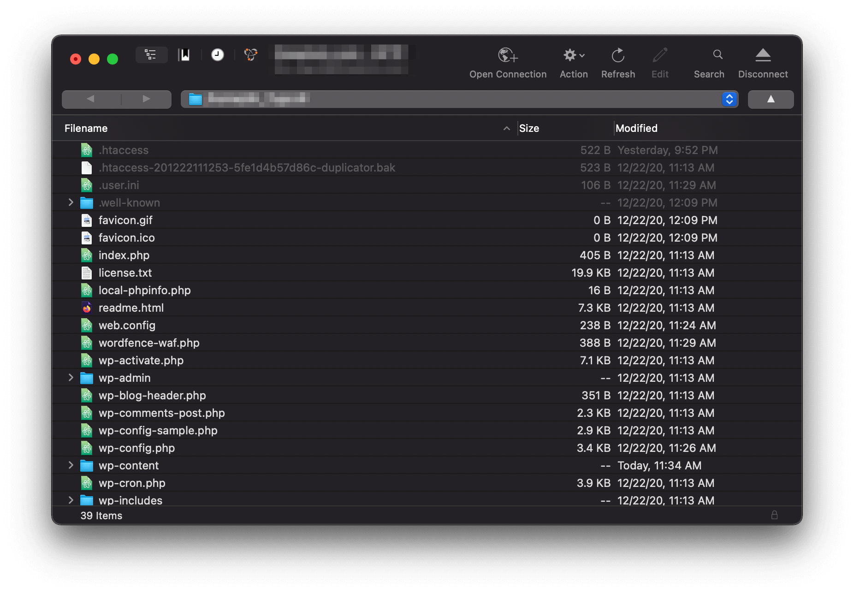The height and width of the screenshot is (593, 854).
Task: Open the path dropdown selector
Action: pyautogui.click(x=729, y=99)
